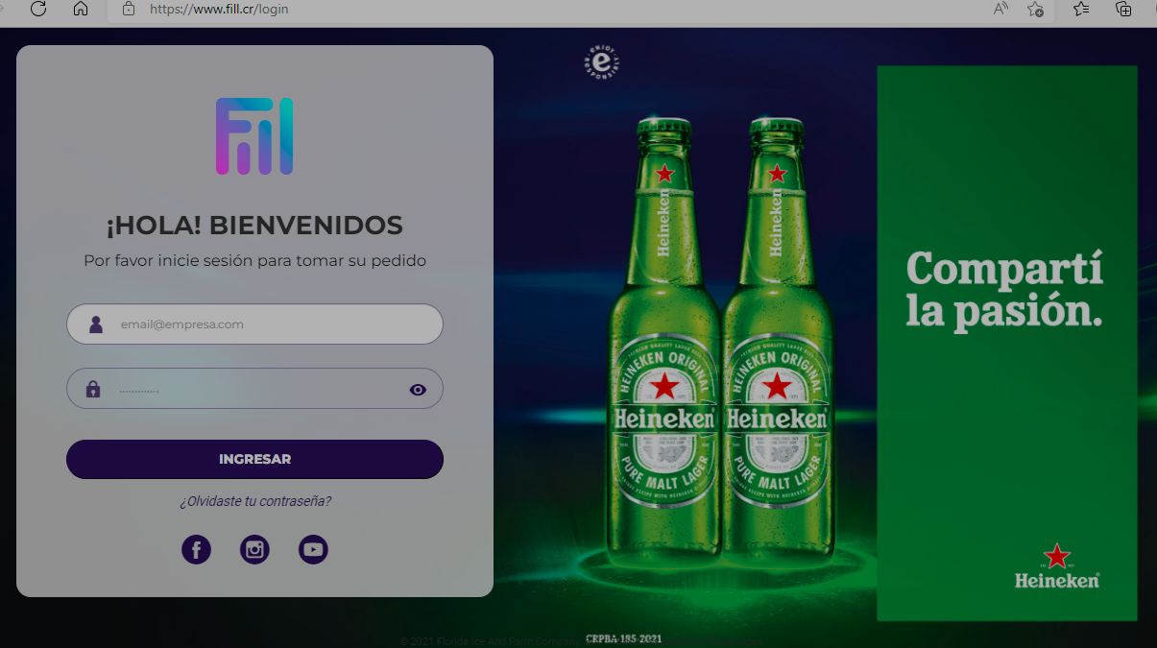Click the Compartí la pasión green banner
The image size is (1157, 648).
click(1006, 343)
